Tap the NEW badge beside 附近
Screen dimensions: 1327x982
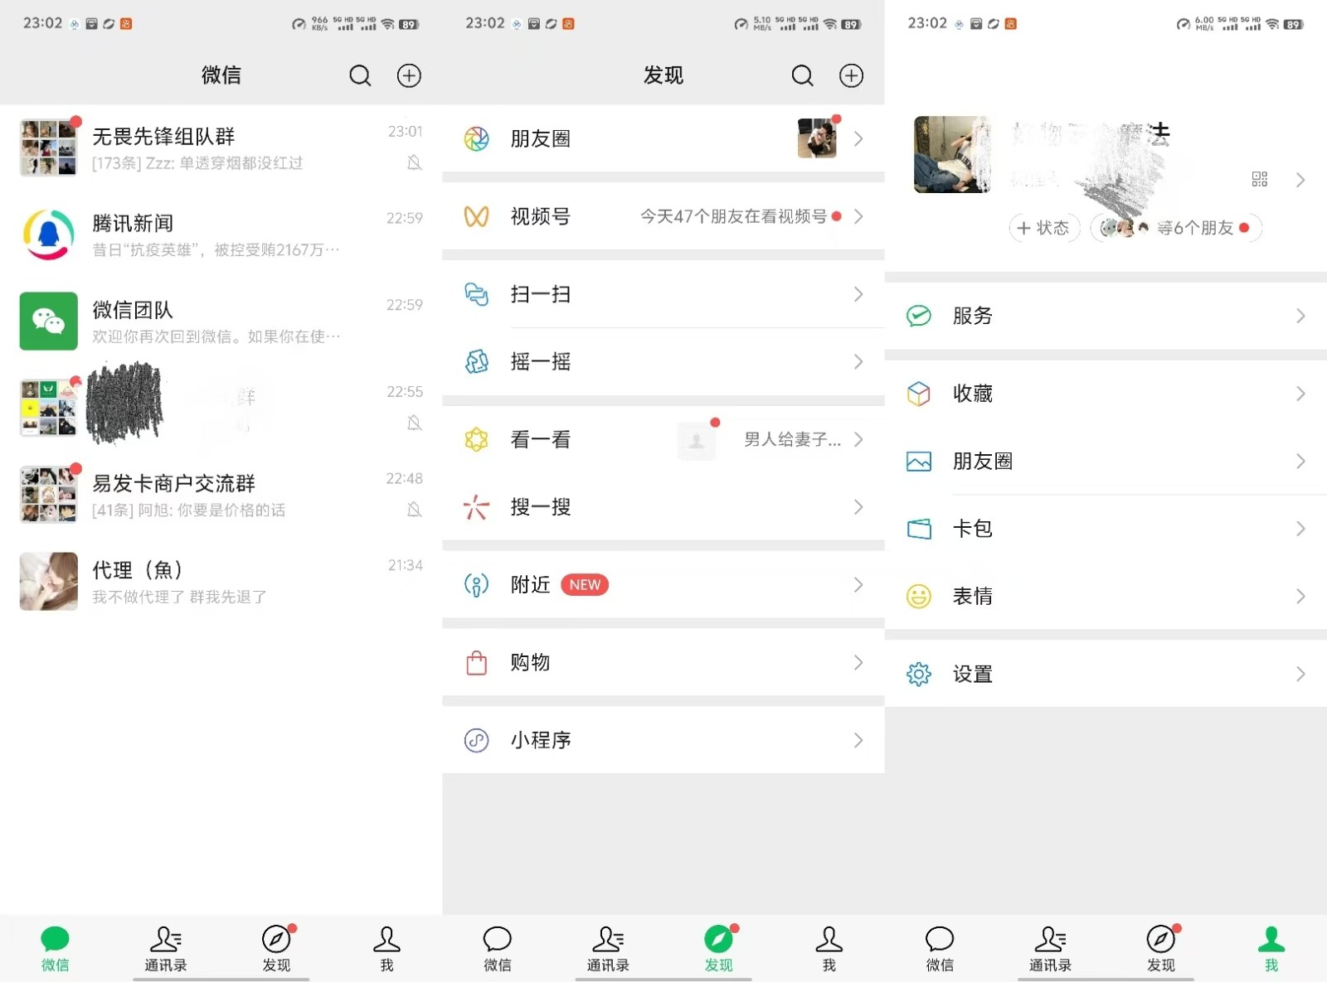[585, 584]
